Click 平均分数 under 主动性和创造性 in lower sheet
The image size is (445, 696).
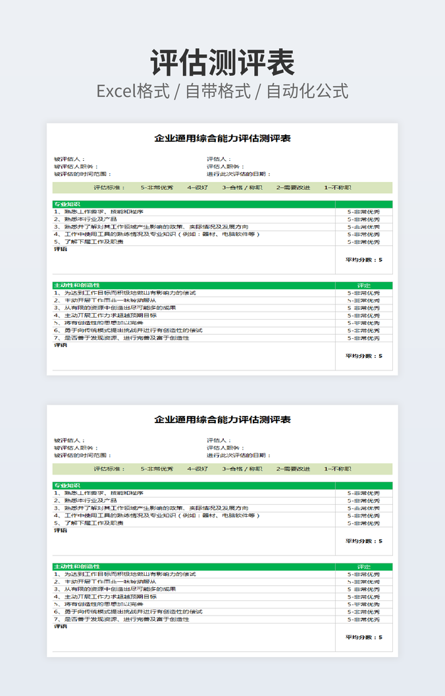coord(363,637)
